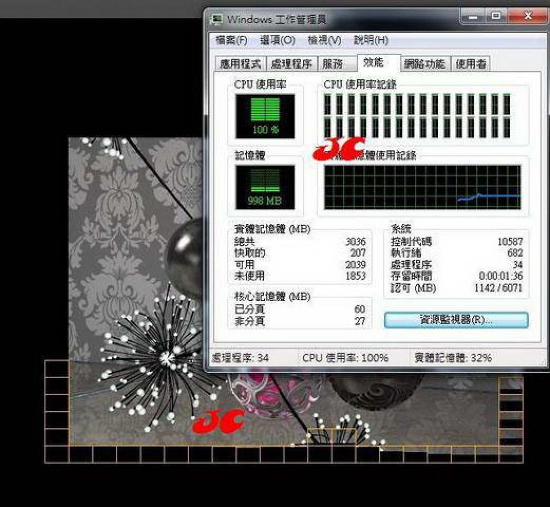This screenshot has height=507, width=550.
Task: Minimize the Windows 工作管理員 window
Action: (472, 16)
